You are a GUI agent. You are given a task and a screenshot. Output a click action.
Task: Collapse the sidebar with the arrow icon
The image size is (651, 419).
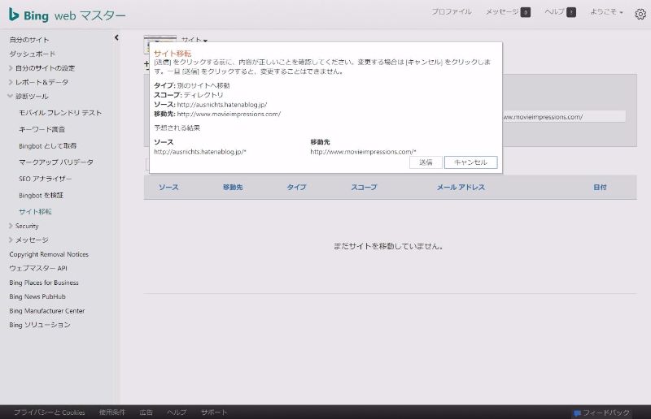click(116, 37)
